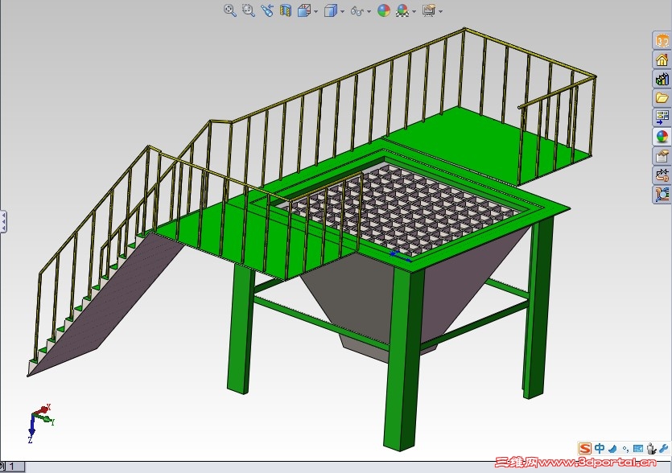Open the 3D ContentCentral task pane tab
Viewport: 672px width, 473px height.
click(662, 41)
